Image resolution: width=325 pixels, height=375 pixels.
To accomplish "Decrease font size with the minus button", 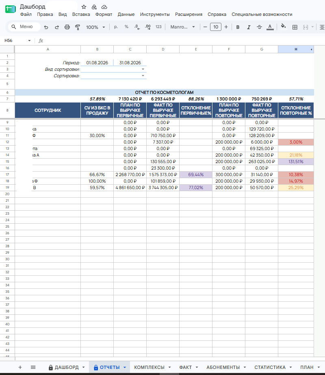I will pos(205,27).
